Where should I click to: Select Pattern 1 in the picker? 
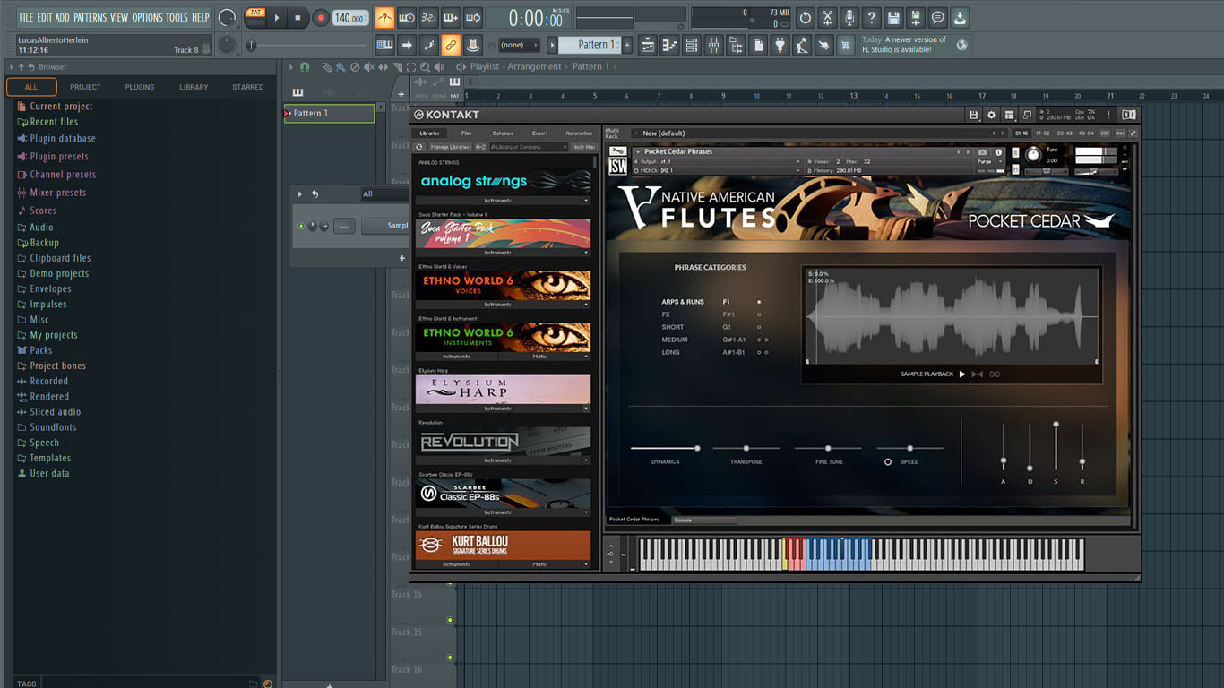[329, 113]
